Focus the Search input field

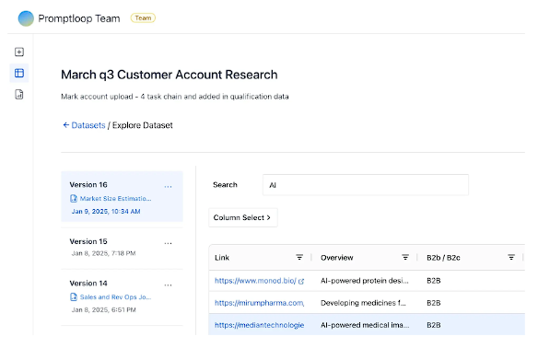[x=366, y=185]
